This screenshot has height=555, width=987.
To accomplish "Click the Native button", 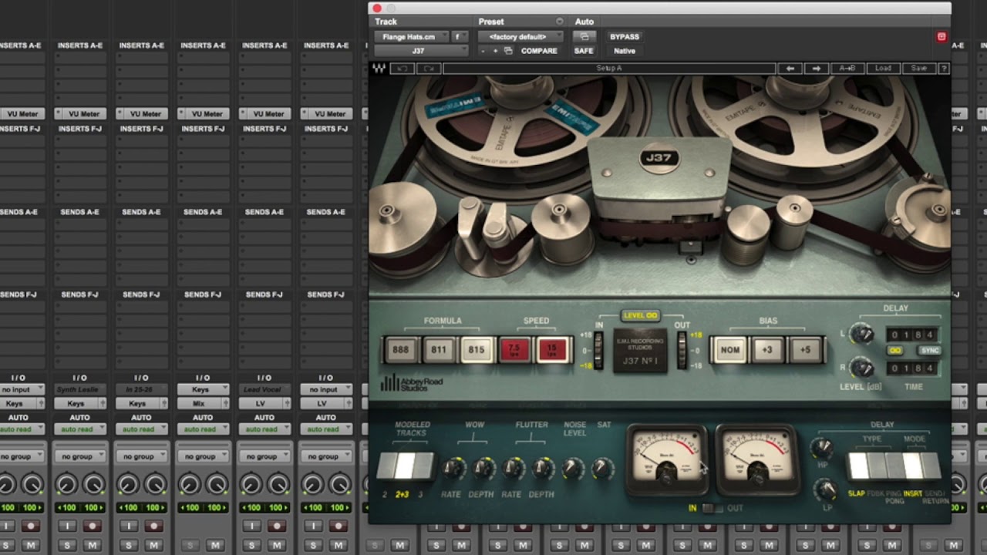I will tap(625, 51).
